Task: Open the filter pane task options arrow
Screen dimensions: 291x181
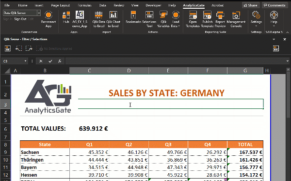Action: coord(274,39)
